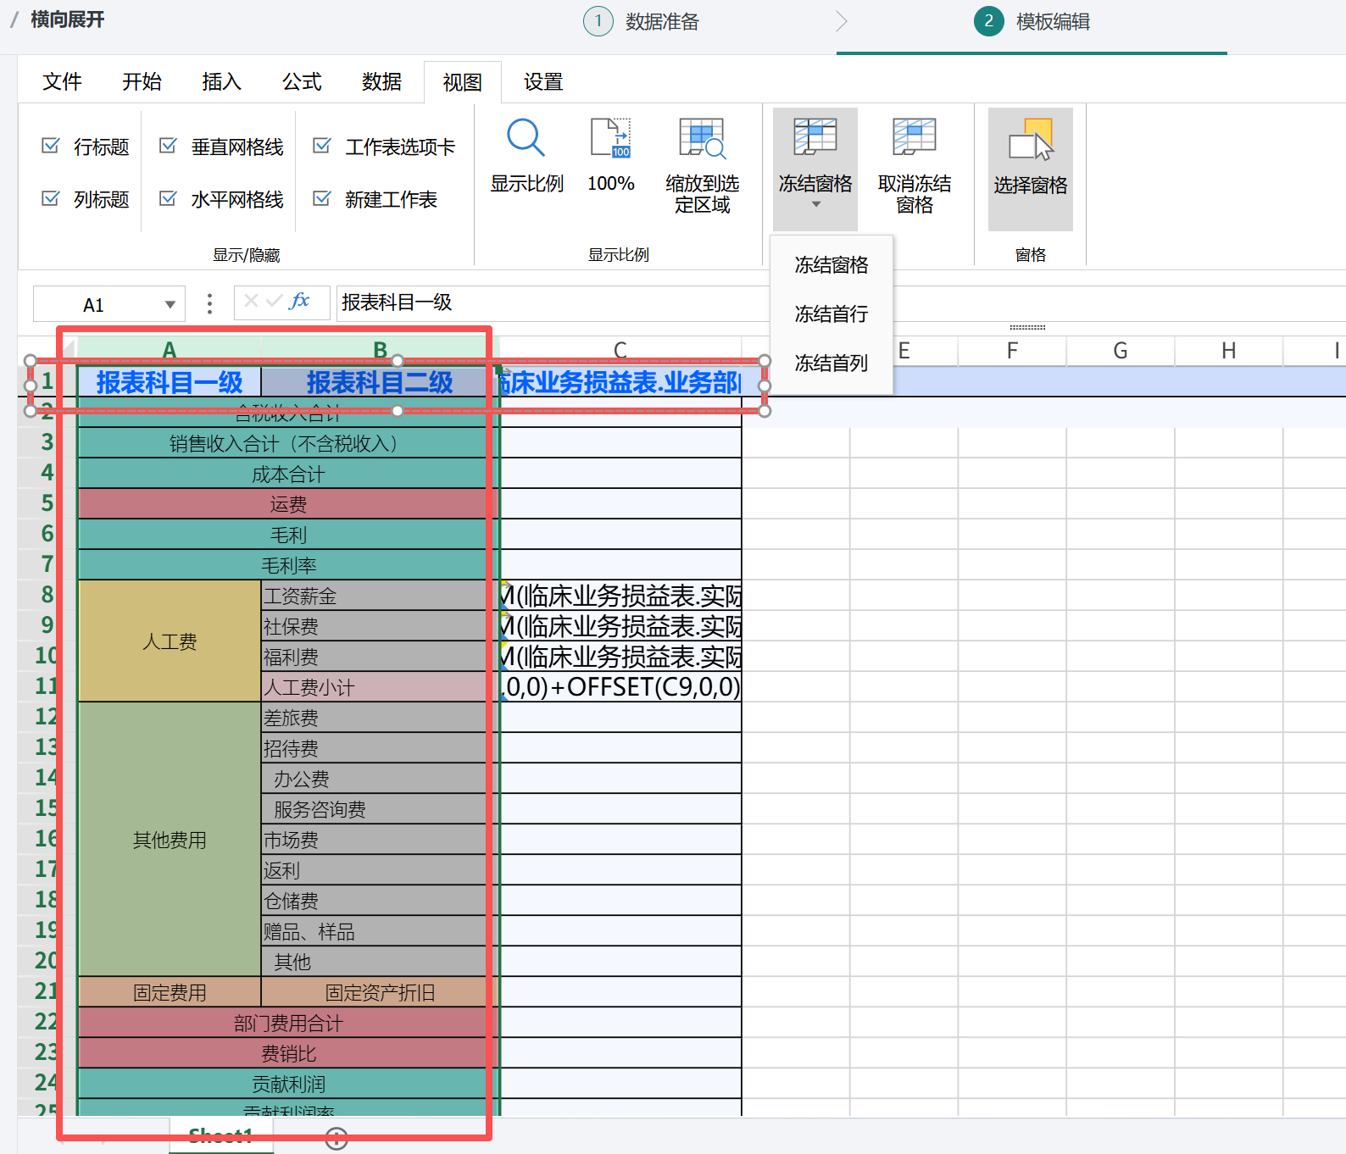Choose Freeze Panes (冻结窗格) from dropdown menu
Screen dimensions: 1346x1154
tap(832, 265)
